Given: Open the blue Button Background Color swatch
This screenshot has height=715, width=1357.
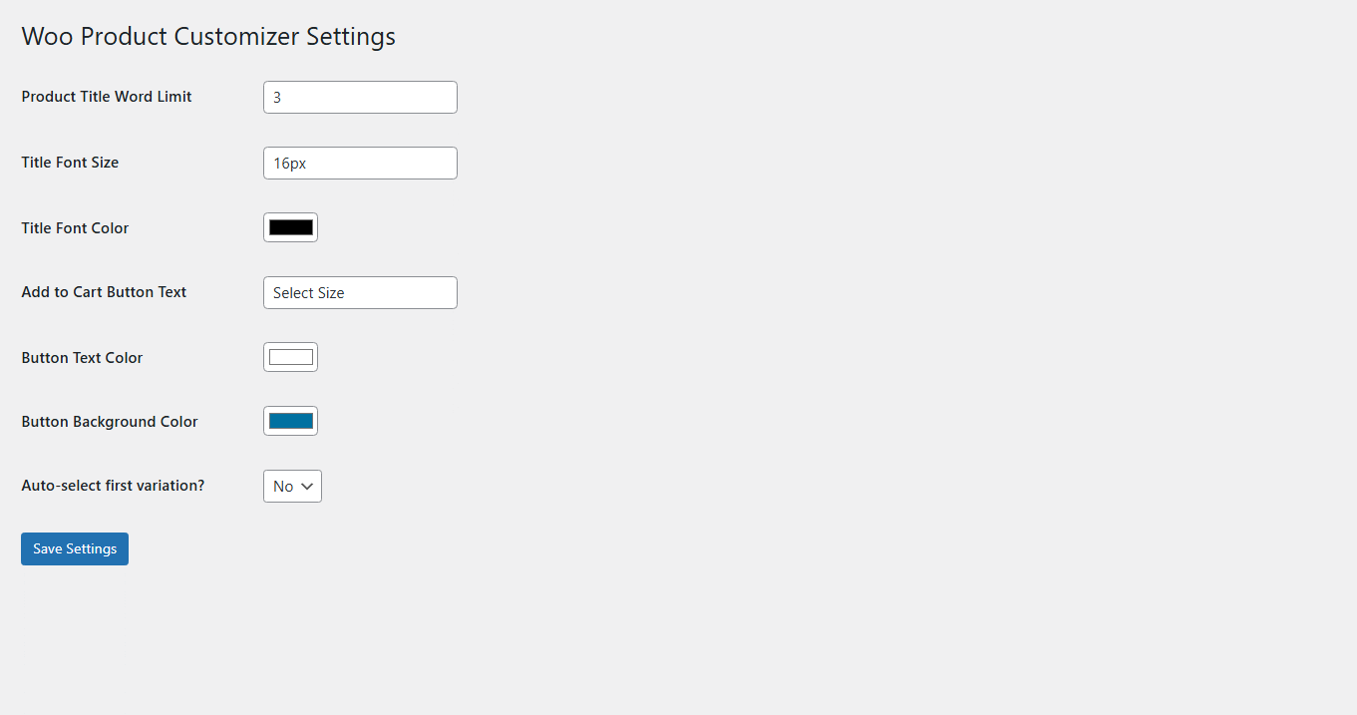Looking at the screenshot, I should pos(290,421).
